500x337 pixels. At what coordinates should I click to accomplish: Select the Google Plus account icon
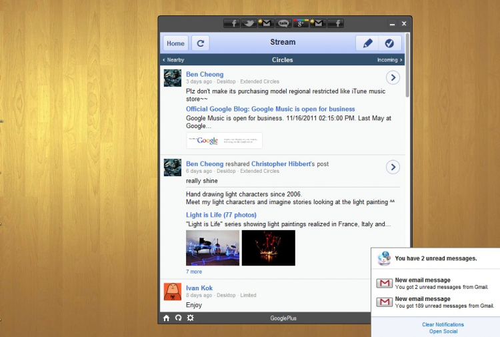point(301,23)
